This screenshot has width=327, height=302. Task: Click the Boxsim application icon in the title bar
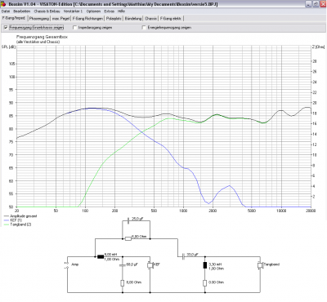click(4, 4)
